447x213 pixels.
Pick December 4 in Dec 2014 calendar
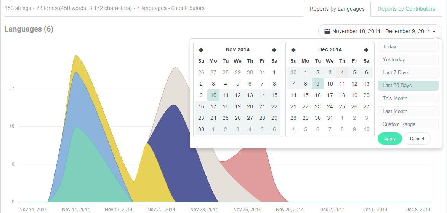342,72
